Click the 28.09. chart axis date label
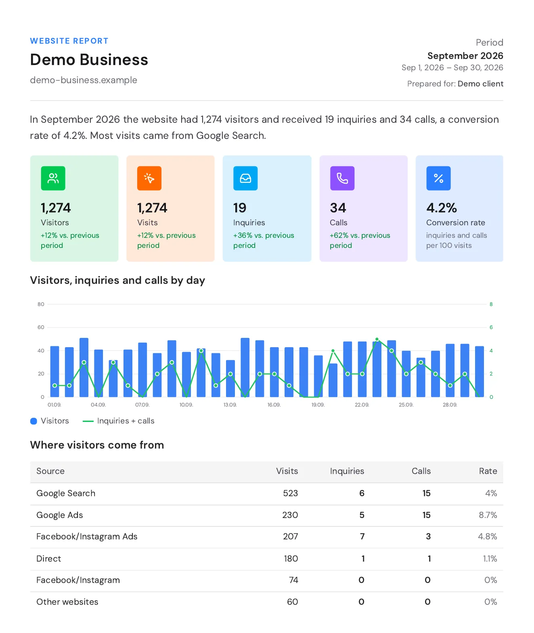Viewport: 534px width, 633px height. (450, 405)
